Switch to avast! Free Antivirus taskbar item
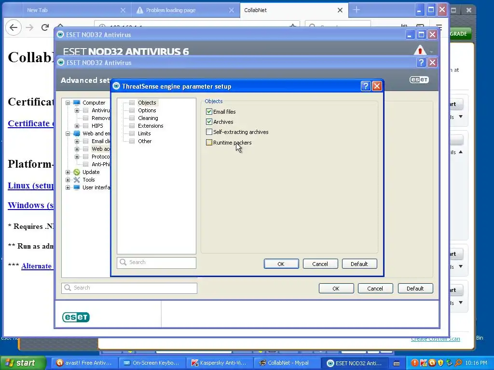 tap(84, 363)
